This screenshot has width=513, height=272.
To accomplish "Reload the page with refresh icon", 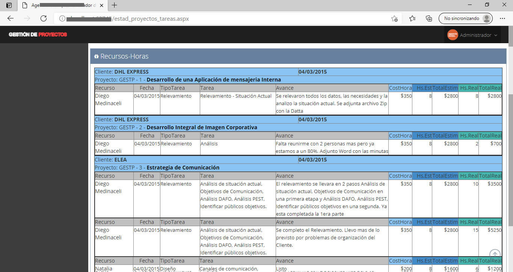I will click(44, 18).
